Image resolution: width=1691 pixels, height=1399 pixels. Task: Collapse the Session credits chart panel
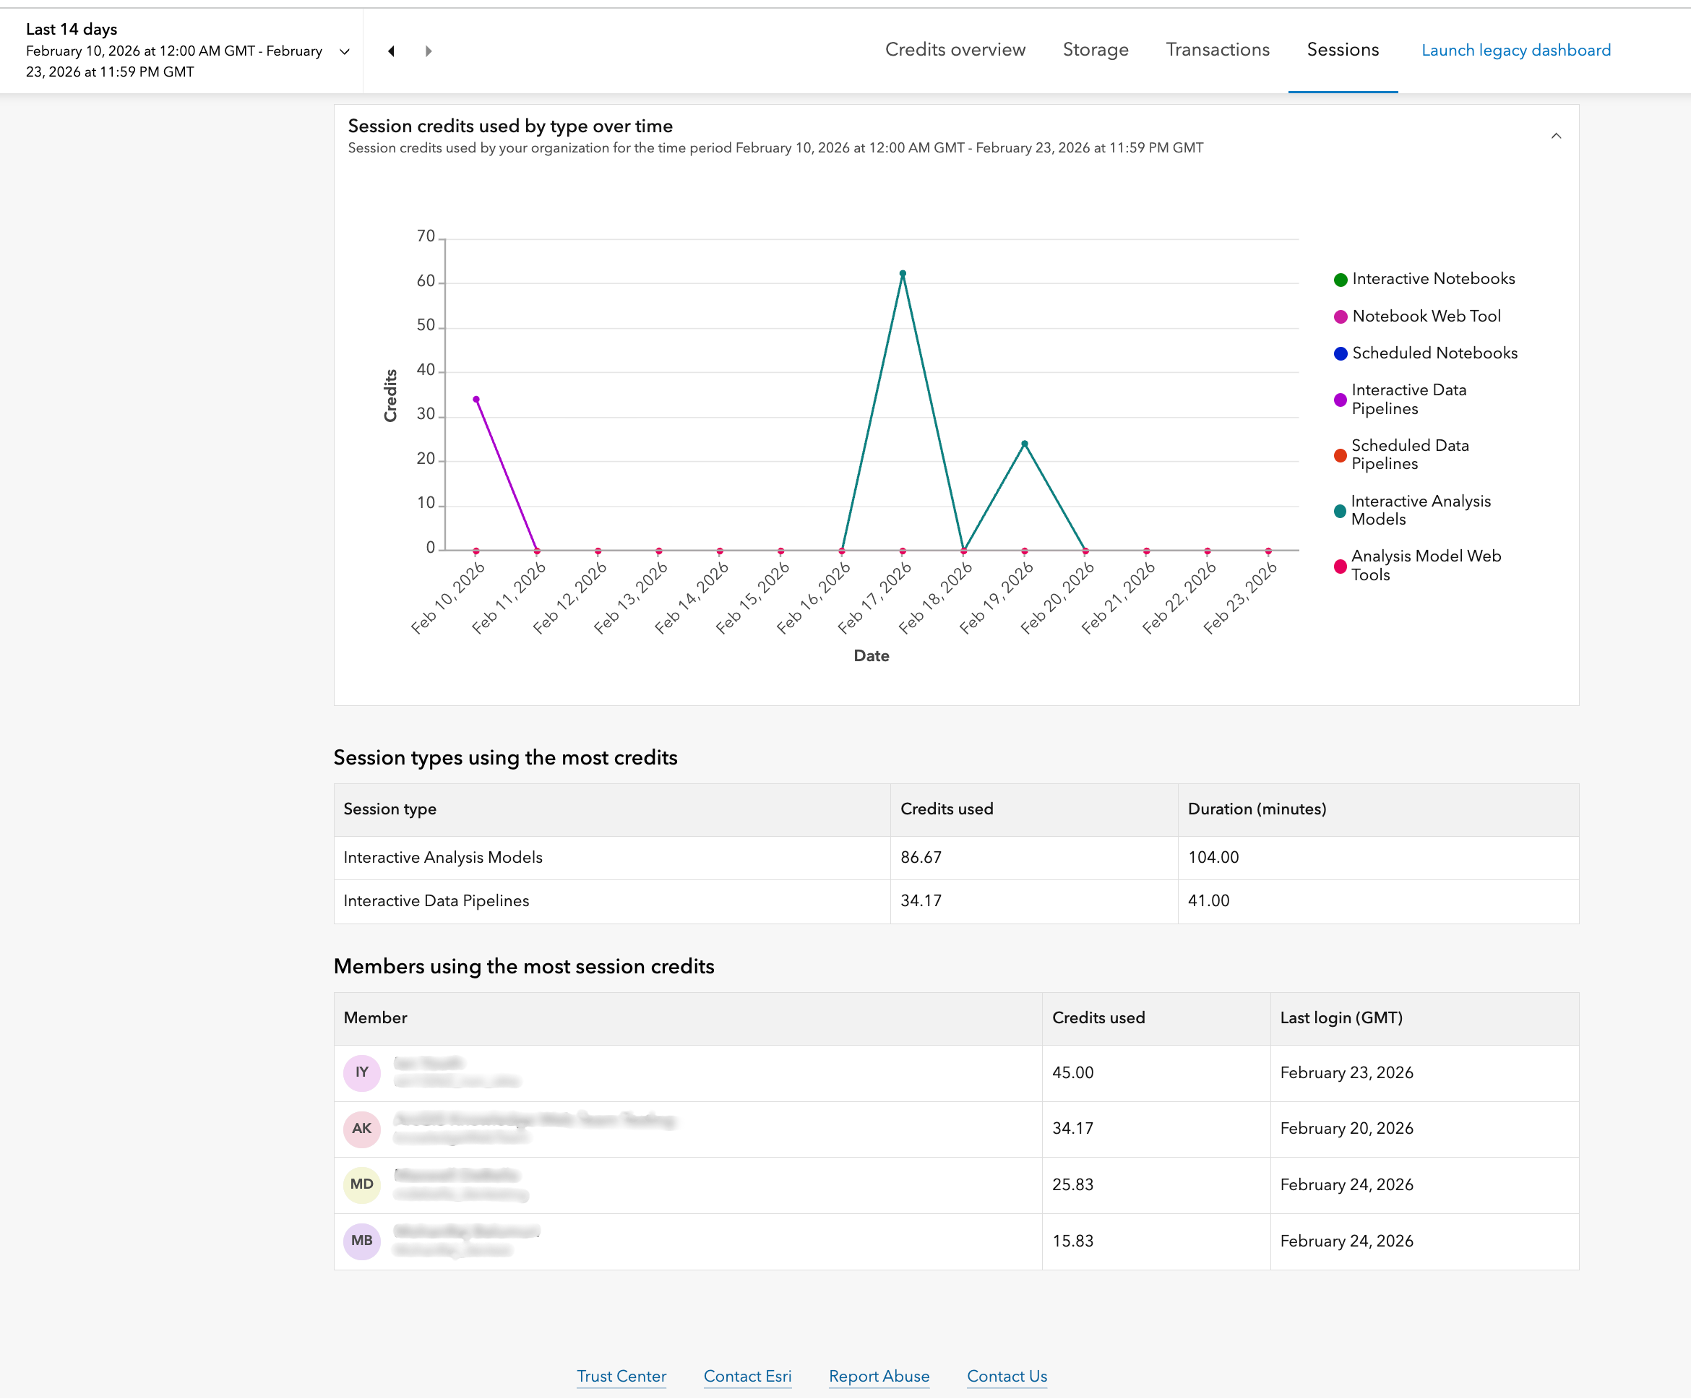(1556, 136)
